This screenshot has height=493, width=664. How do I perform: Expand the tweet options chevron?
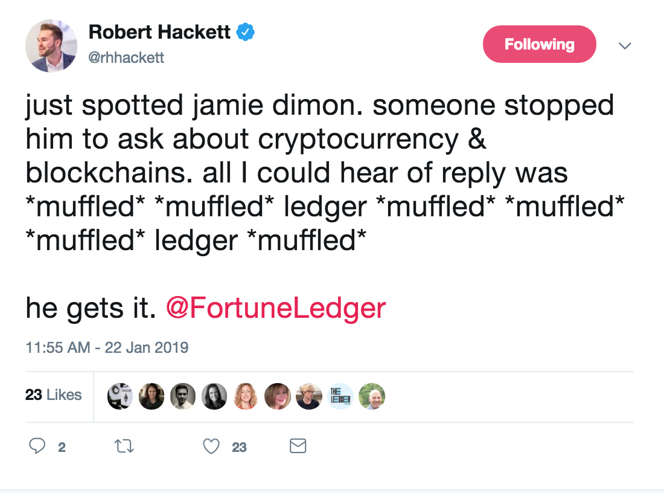[x=625, y=46]
